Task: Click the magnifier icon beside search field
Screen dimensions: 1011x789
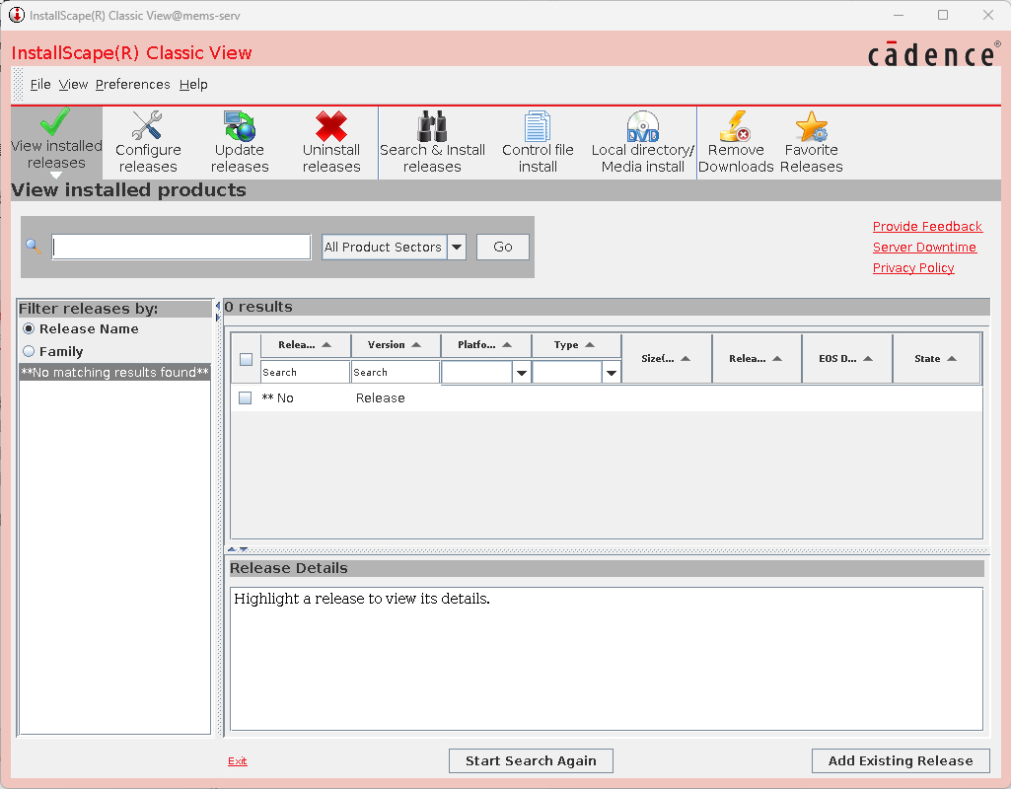Action: click(x=34, y=247)
